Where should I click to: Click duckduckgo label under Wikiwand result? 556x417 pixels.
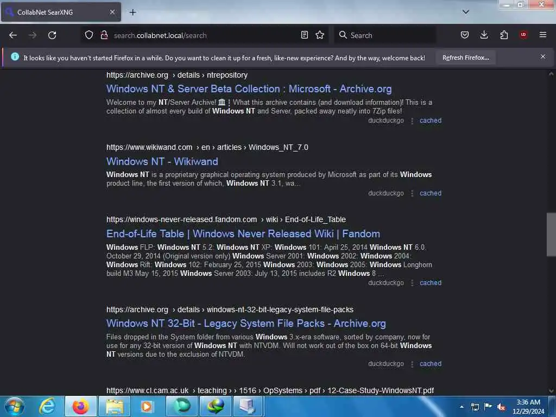tap(386, 193)
